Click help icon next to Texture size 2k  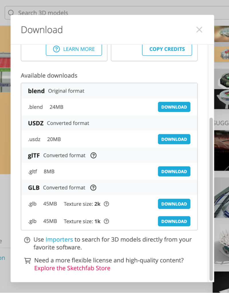tap(106, 204)
